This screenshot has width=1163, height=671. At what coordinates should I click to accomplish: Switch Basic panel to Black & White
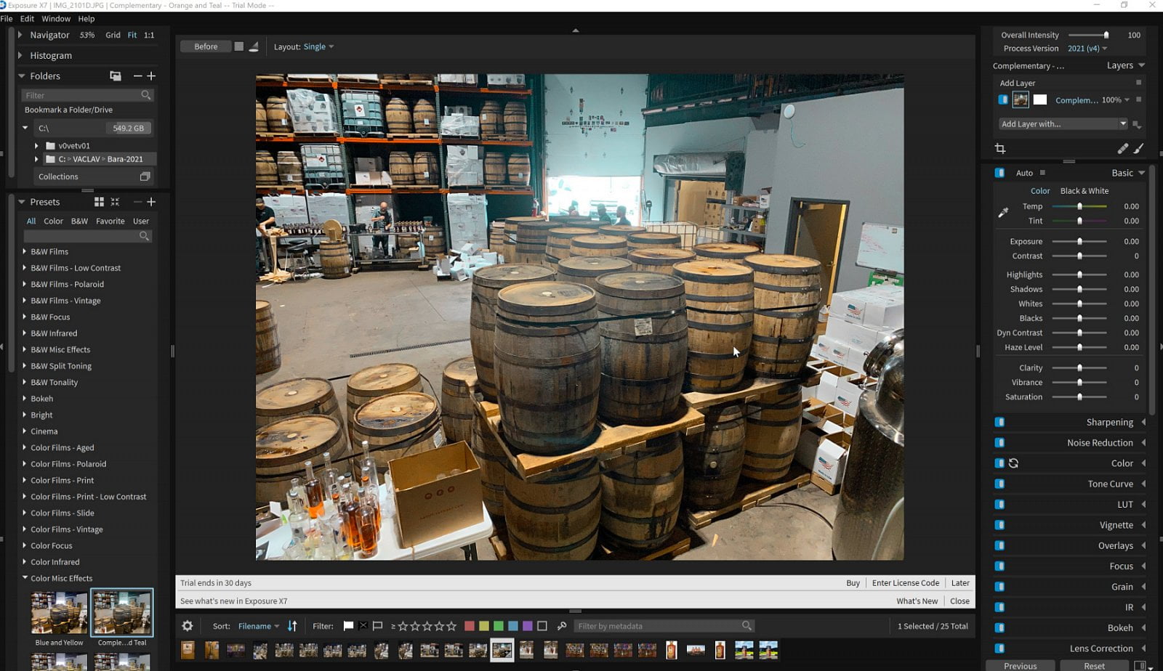click(x=1084, y=191)
